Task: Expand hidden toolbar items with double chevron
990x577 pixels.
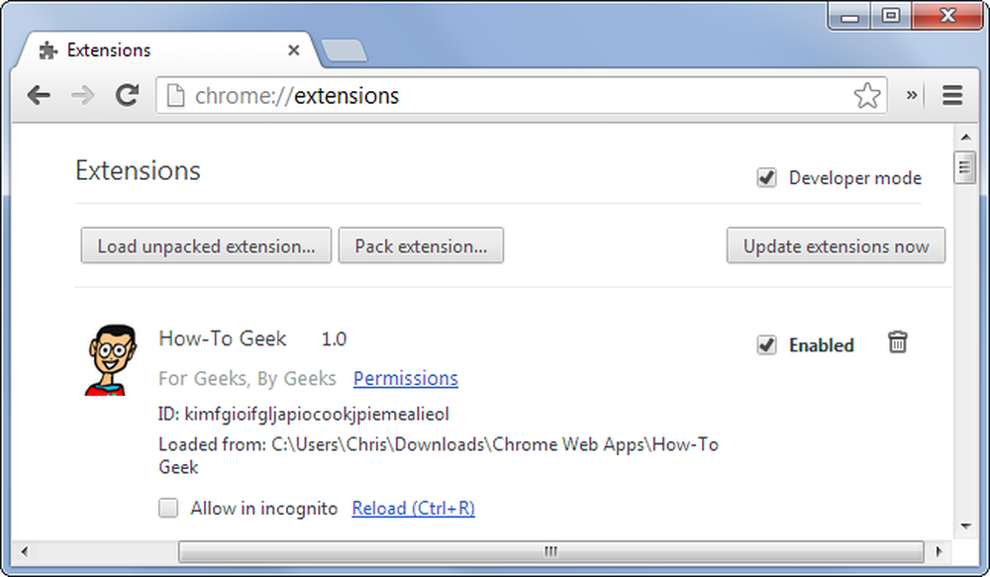Action: (911, 95)
